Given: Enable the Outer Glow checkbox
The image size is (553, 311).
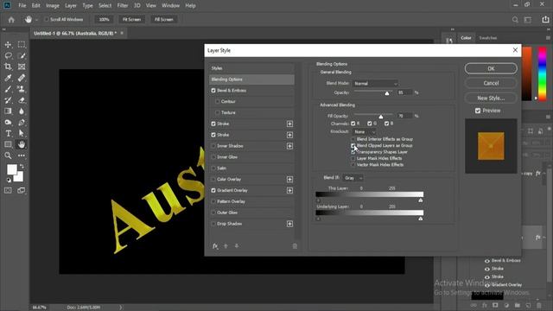Looking at the screenshot, I should click(213, 213).
